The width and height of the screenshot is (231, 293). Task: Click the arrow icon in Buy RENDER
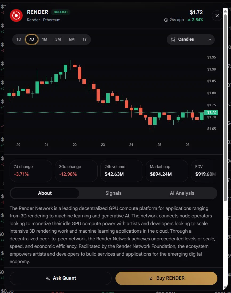(151, 278)
